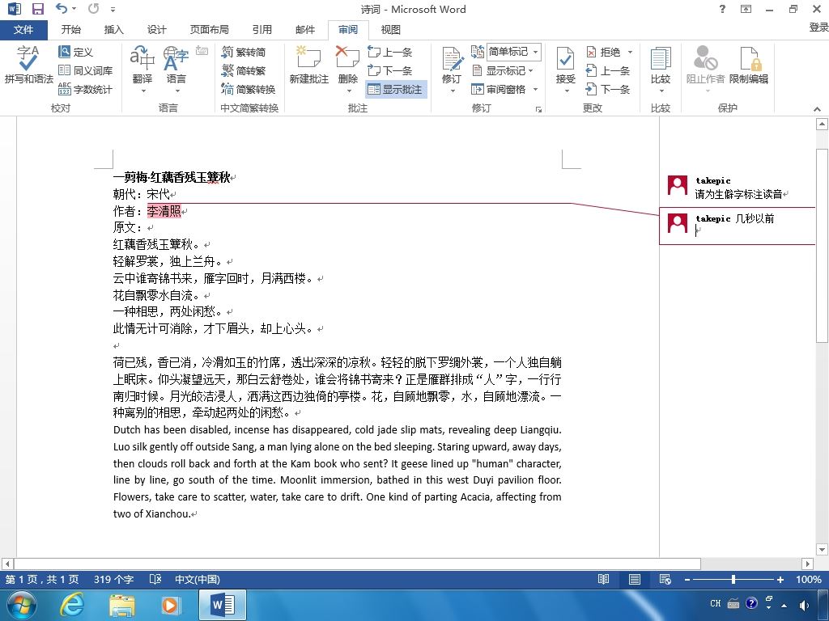829x621 pixels.
Task: Switch to the 页面布局 tab
Action: click(210, 30)
